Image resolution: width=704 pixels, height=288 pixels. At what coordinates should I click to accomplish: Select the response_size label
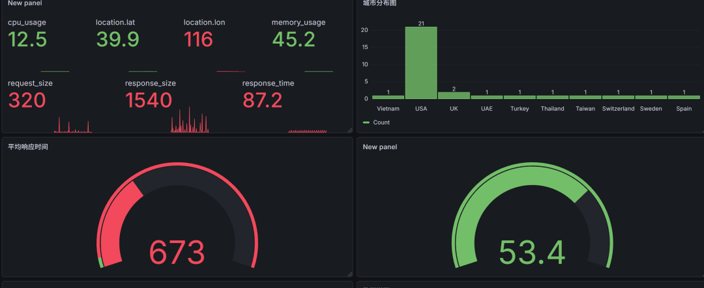[151, 83]
